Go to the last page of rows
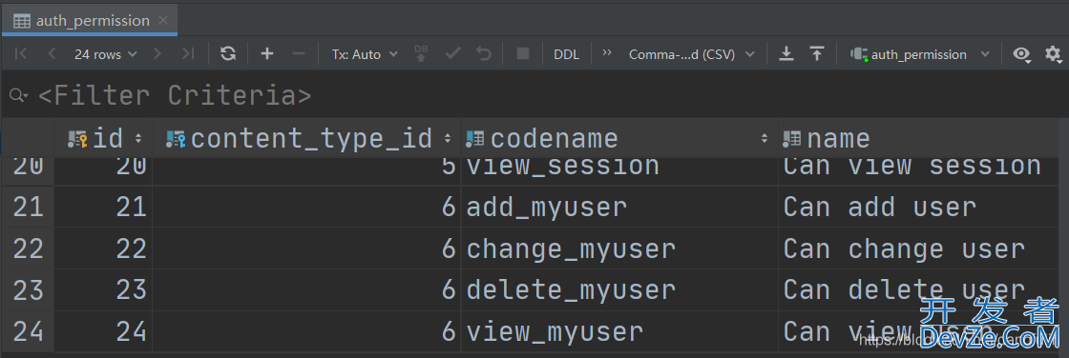The height and width of the screenshot is (358, 1069). tap(188, 53)
